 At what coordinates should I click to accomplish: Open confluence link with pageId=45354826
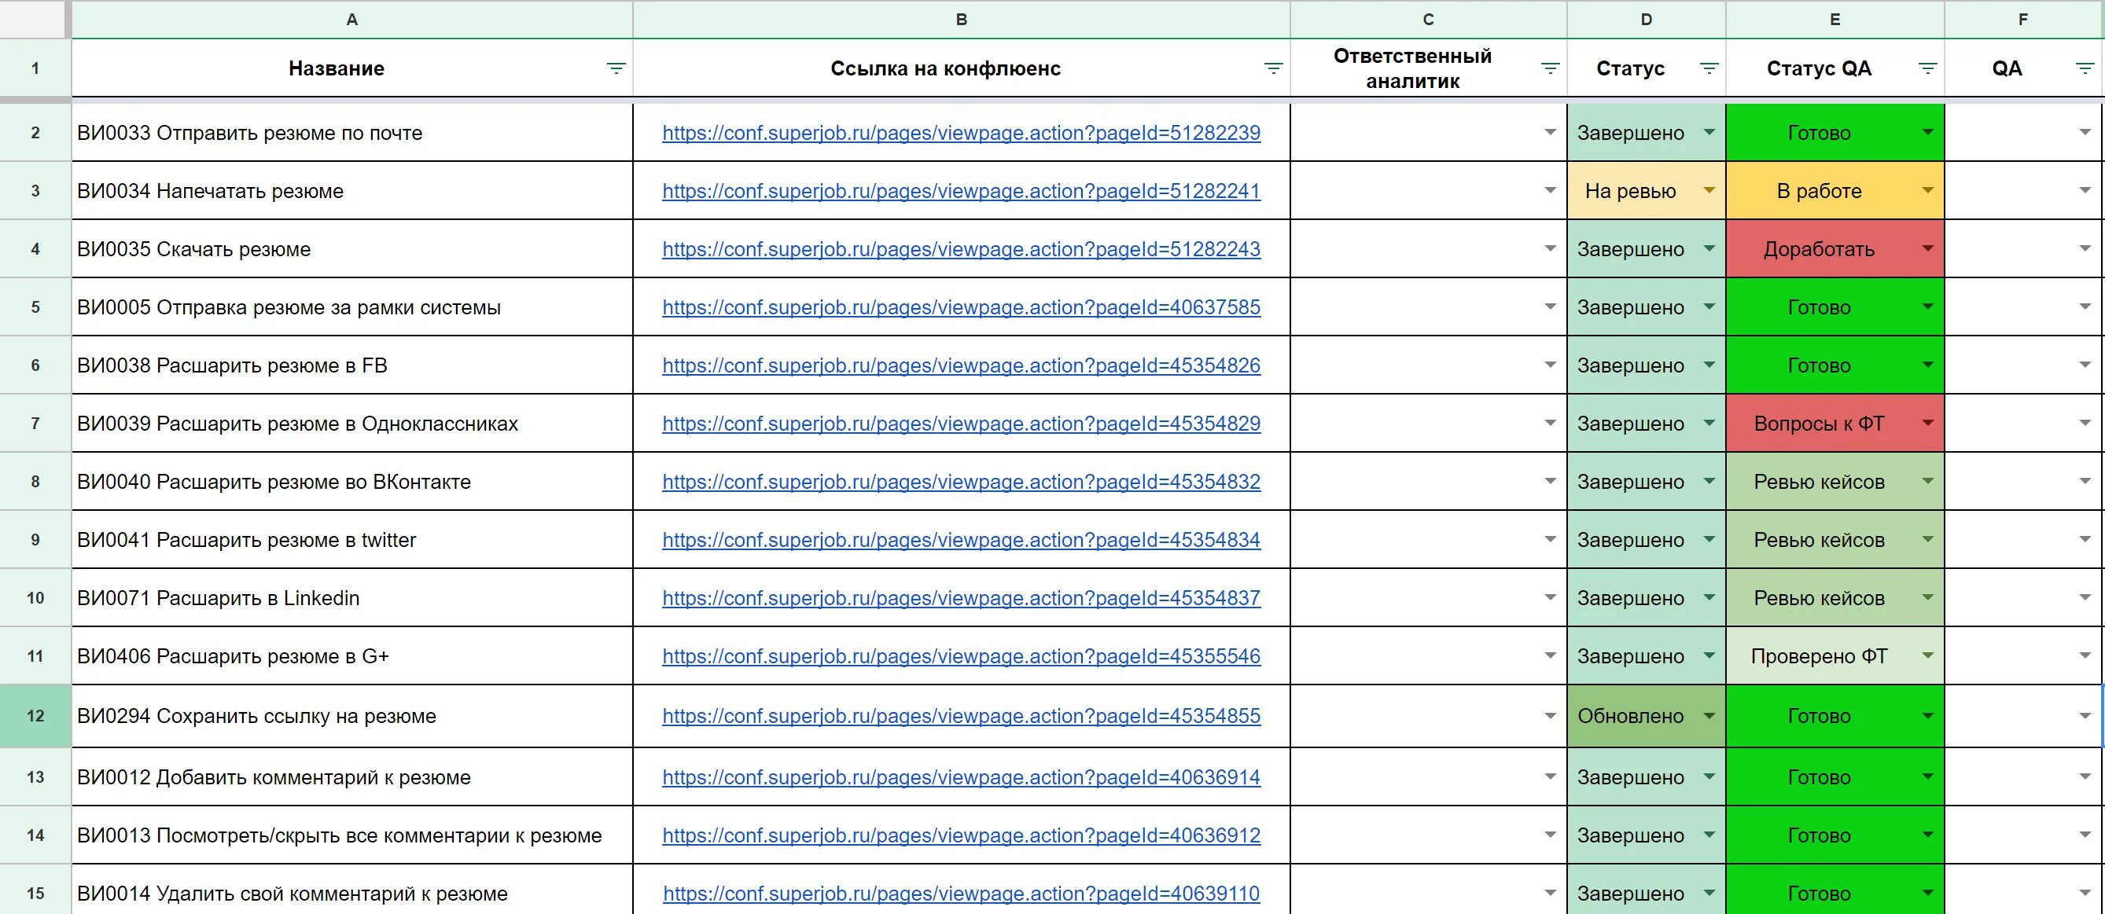(x=961, y=365)
